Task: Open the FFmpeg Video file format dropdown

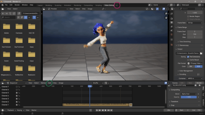Action: 195,63
